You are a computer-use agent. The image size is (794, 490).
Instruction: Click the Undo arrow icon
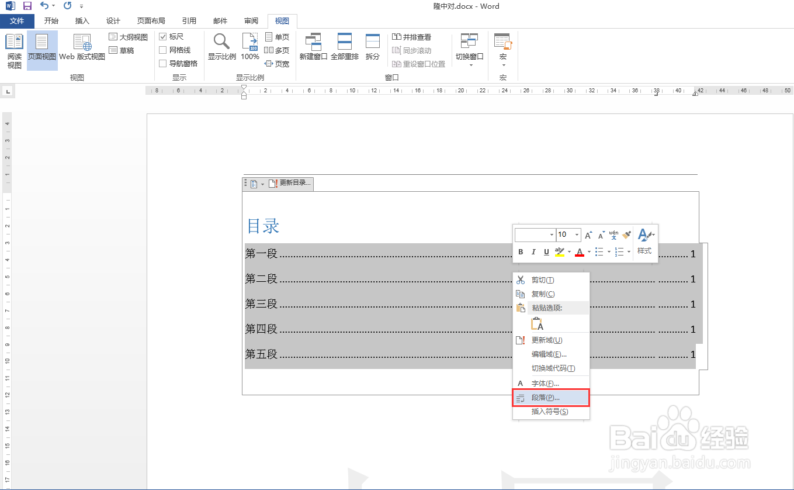pos(44,6)
